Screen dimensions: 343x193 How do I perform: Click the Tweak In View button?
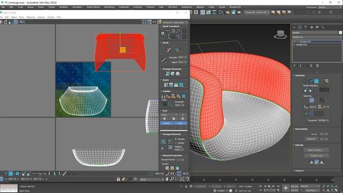point(316,155)
